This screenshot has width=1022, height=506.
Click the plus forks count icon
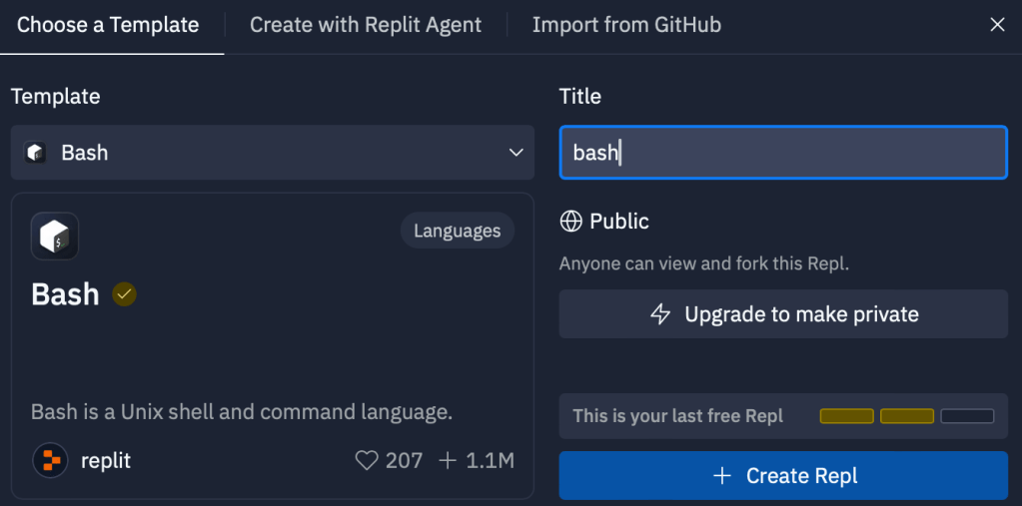point(448,460)
